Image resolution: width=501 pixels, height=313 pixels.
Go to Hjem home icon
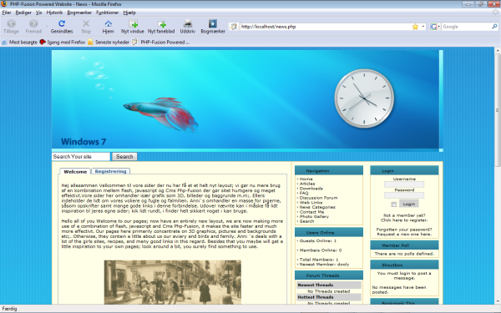pos(108,23)
